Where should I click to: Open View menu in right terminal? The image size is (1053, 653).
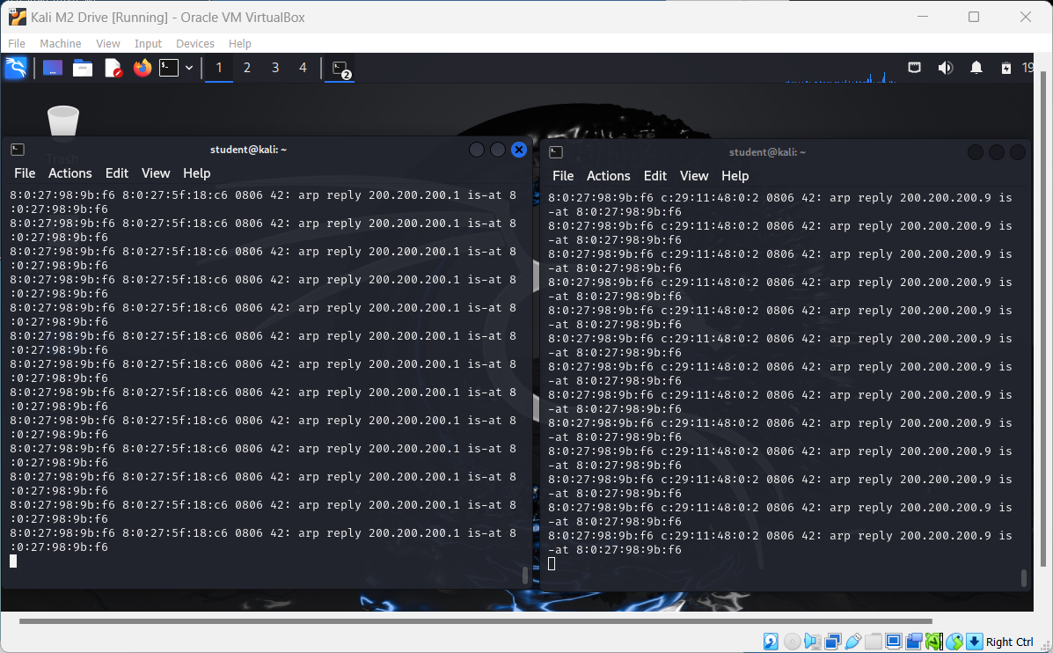pyautogui.click(x=694, y=176)
